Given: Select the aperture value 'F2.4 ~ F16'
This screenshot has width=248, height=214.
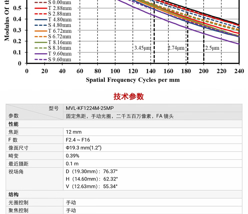Looking at the screenshot, I should [78, 140].
